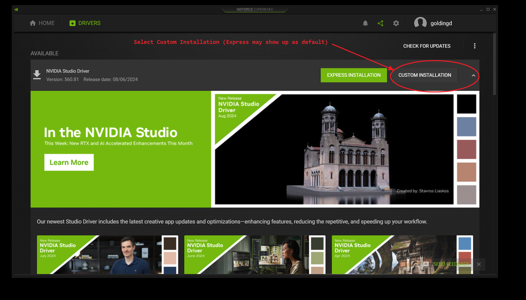
Task: Click Release date: 08/06/2024 text
Action: pos(111,79)
